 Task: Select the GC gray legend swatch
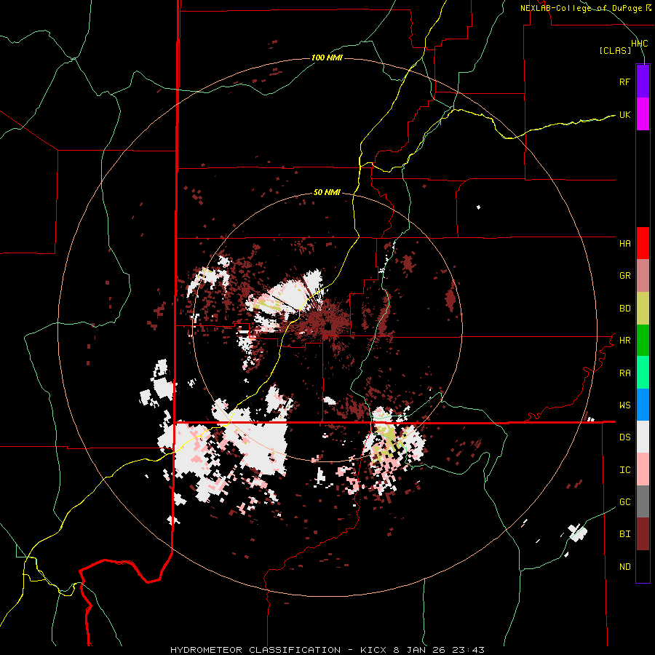[x=643, y=501]
